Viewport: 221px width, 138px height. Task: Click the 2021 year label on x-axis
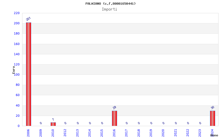[x=175, y=133]
